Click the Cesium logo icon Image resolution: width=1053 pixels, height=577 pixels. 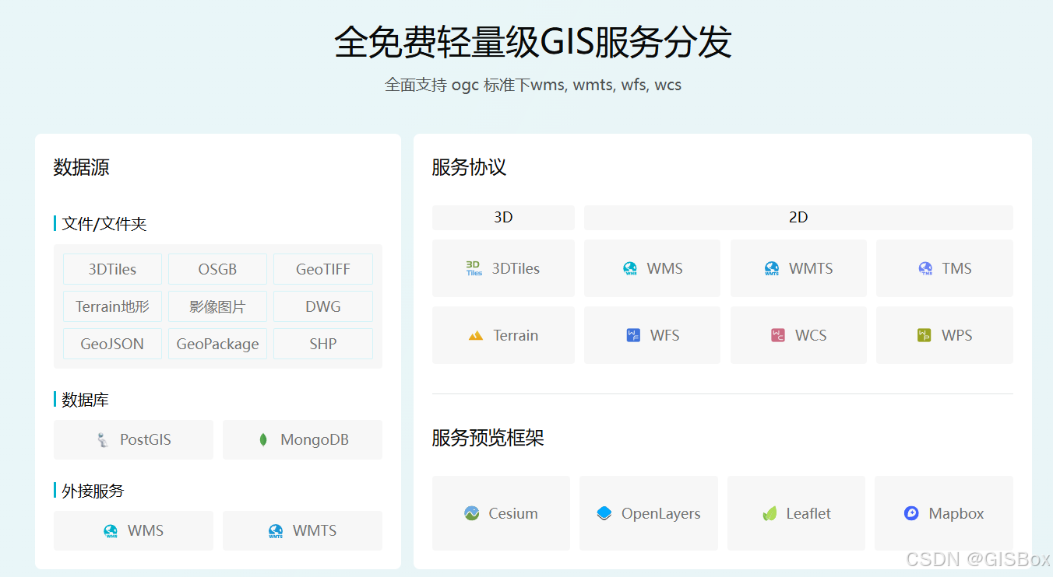(x=471, y=513)
